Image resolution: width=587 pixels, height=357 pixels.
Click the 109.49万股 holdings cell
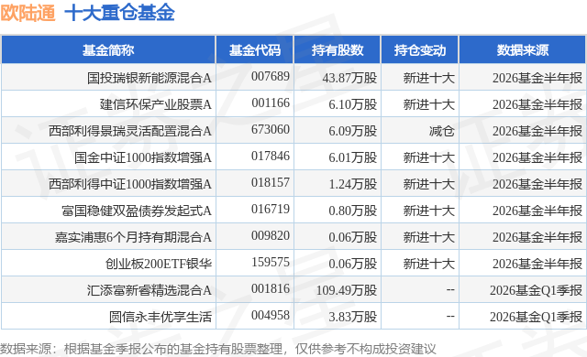click(347, 290)
